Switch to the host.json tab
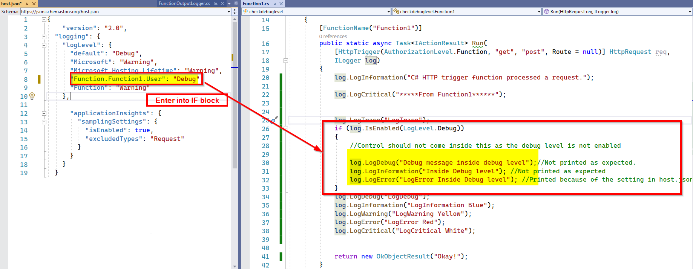The width and height of the screenshot is (693, 269). [x=11, y=3]
